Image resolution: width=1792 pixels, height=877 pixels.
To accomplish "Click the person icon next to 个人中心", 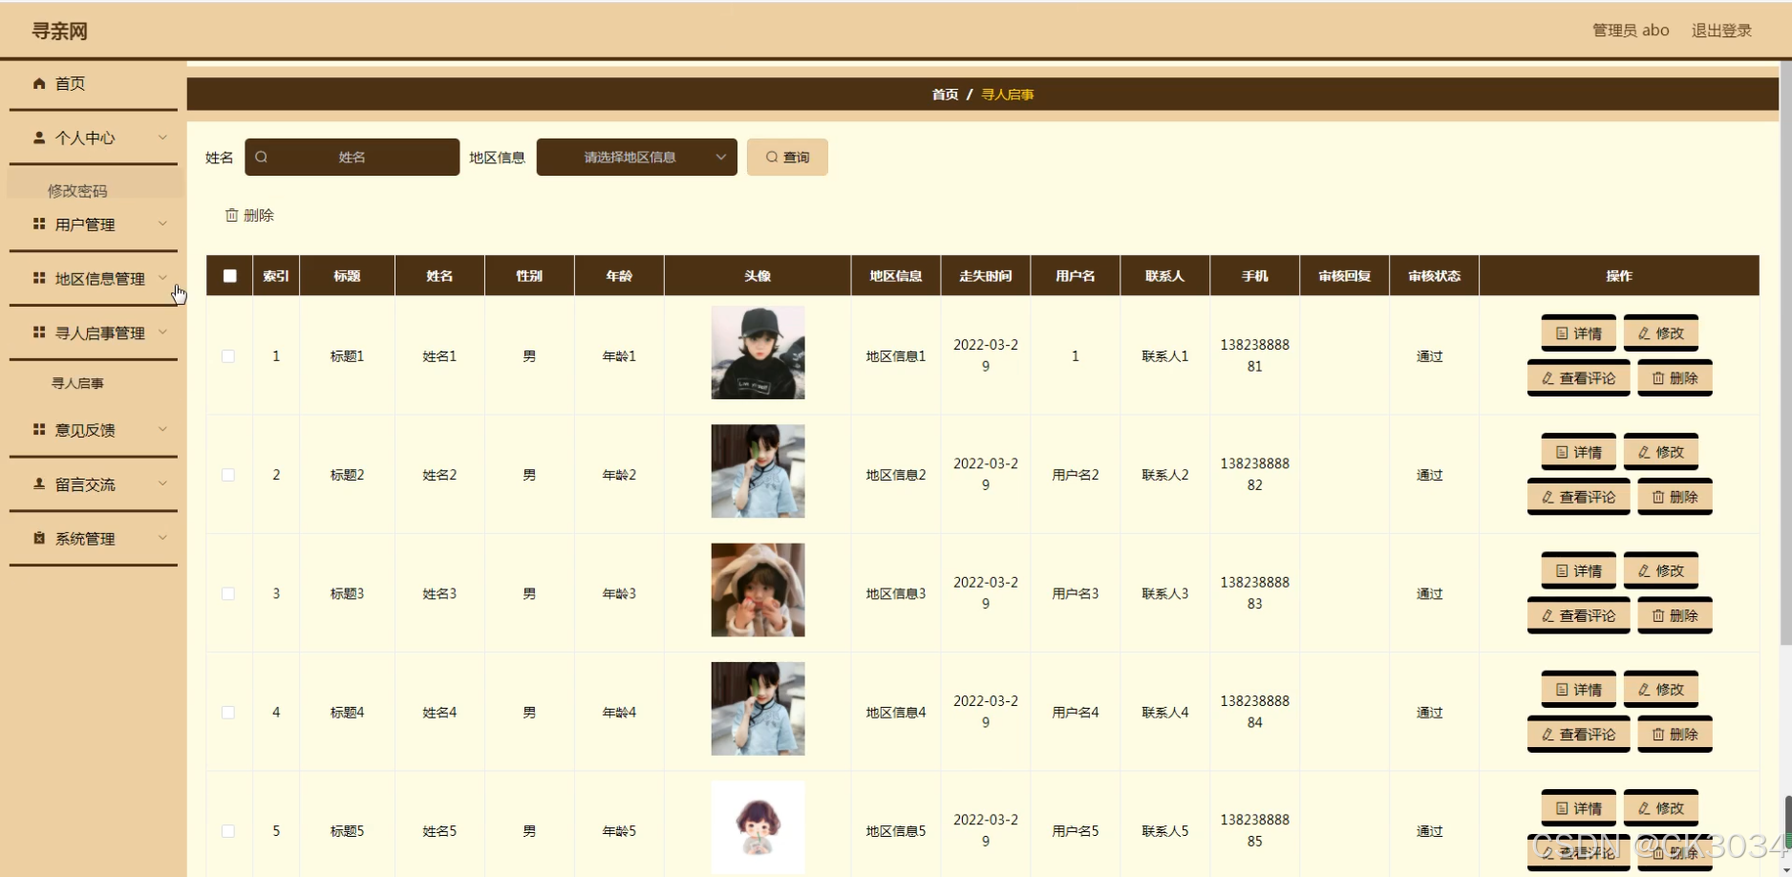I will (39, 138).
